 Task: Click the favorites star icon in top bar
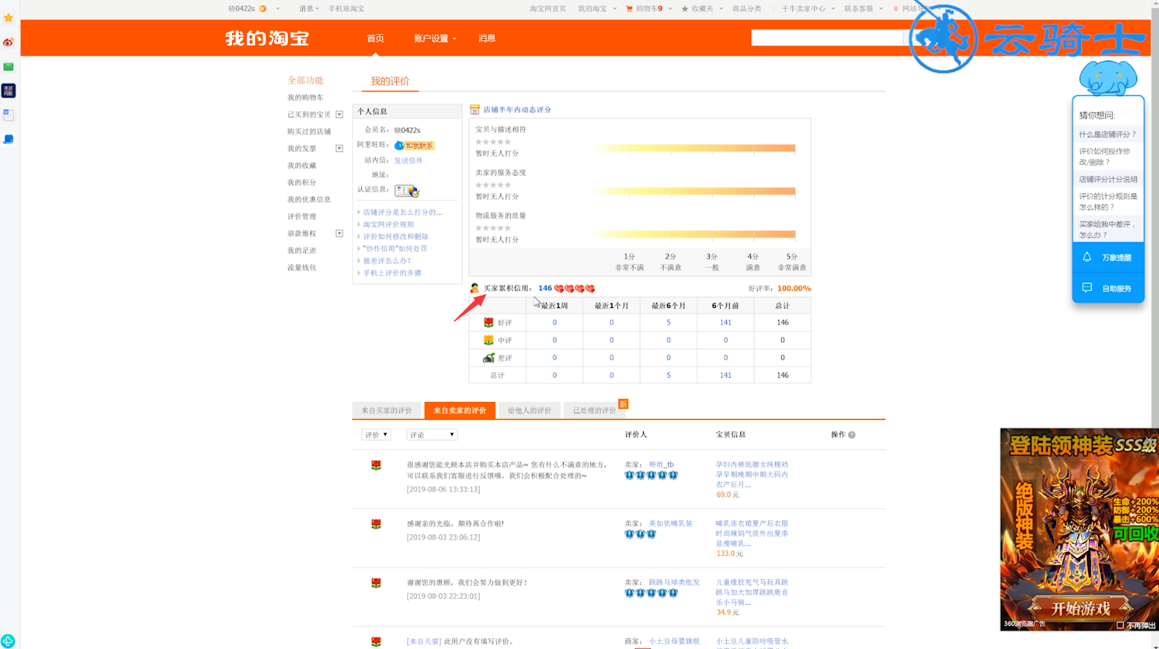click(685, 9)
